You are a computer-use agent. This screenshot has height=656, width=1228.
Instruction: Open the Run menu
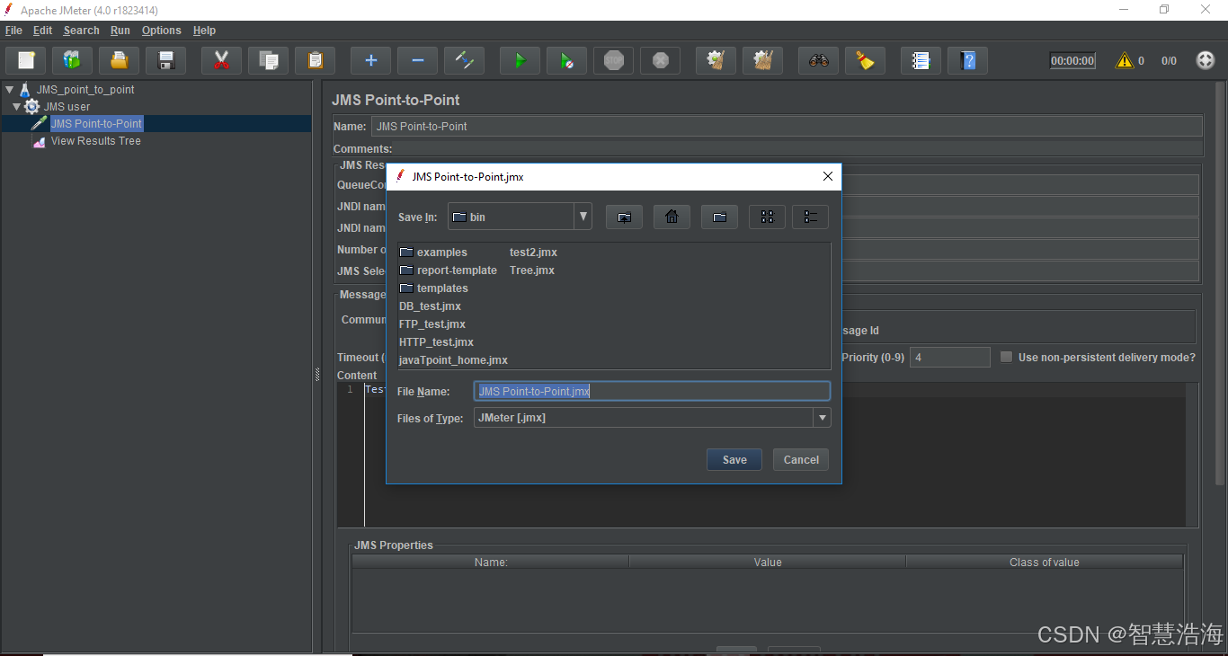[120, 31]
